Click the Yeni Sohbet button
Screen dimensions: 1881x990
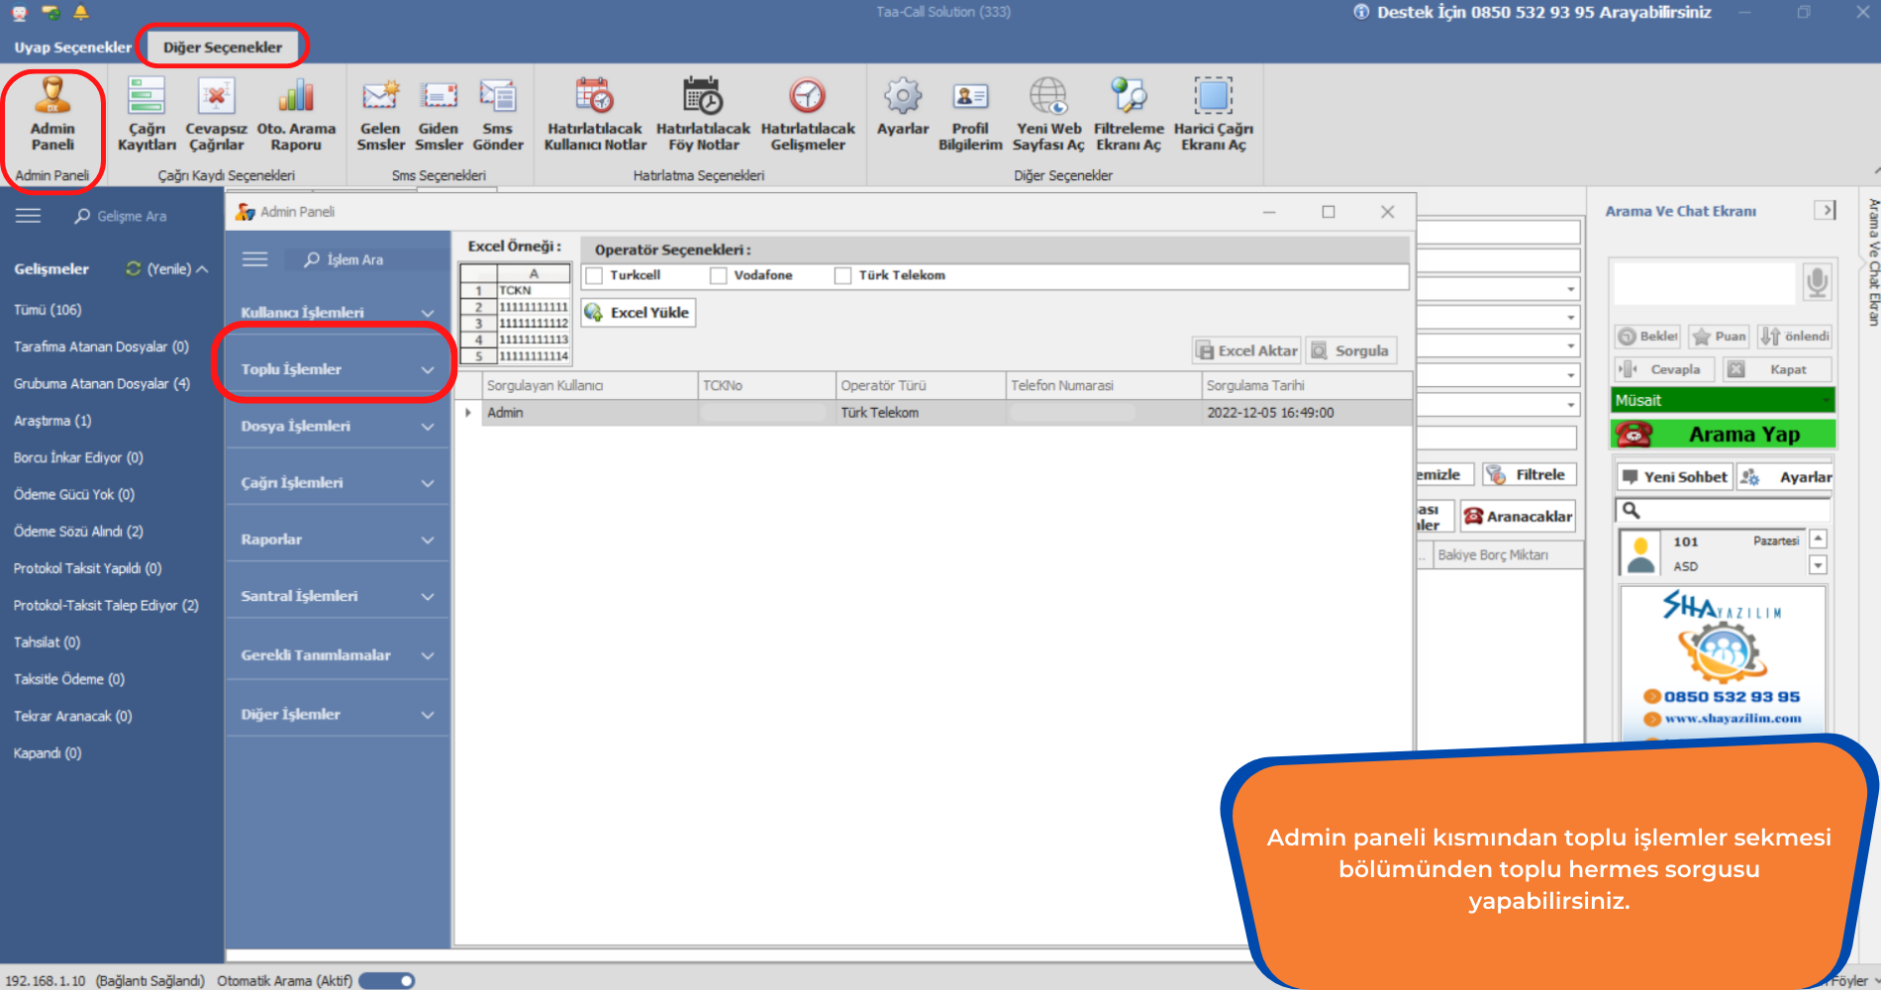coord(1675,476)
